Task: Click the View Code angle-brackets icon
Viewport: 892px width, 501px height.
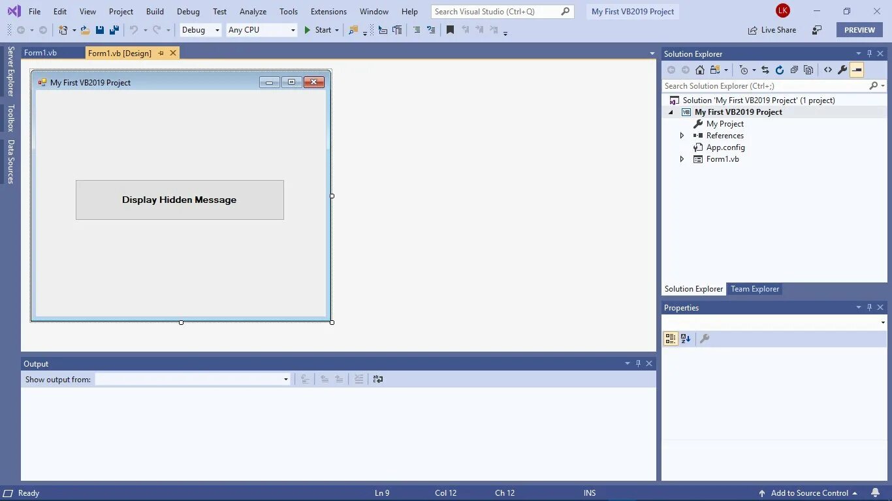Action: pos(828,70)
